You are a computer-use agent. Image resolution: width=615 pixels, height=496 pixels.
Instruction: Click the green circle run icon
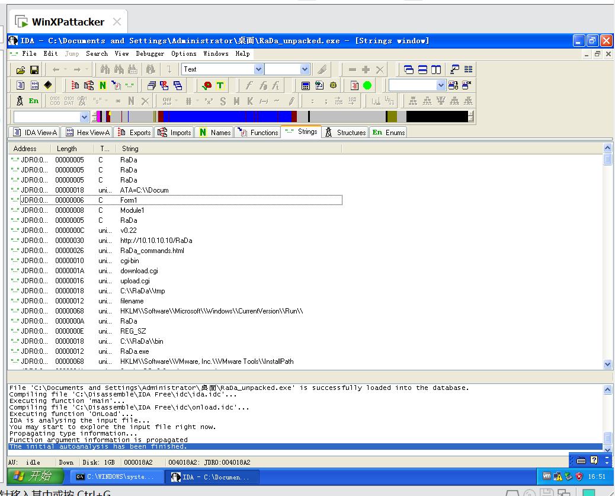pos(367,85)
